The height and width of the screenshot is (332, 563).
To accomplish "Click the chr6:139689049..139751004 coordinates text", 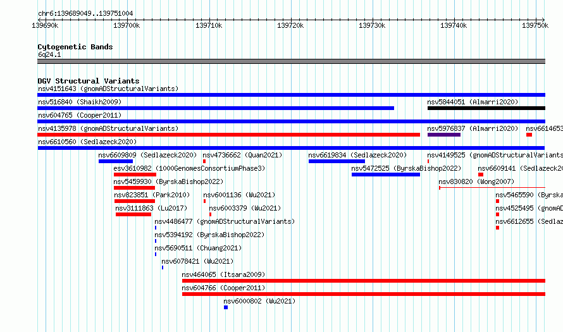I will click(85, 13).
